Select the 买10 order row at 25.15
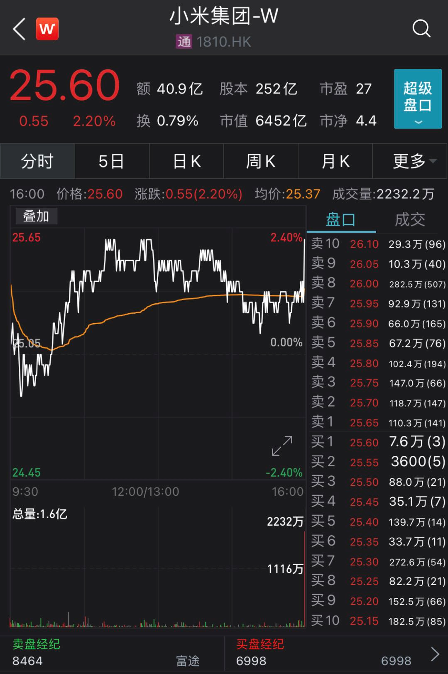The width and height of the screenshot is (448, 674). click(378, 621)
